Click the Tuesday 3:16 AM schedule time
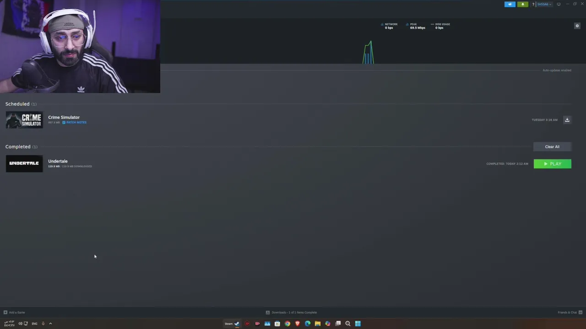Image resolution: width=586 pixels, height=329 pixels. tap(544, 120)
